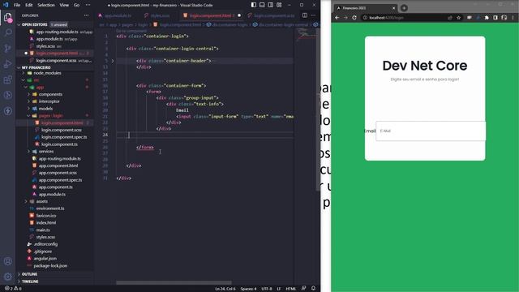519x292 pixels.
Task: Unfold the collapsed container-header div arrow
Action: 113,61
